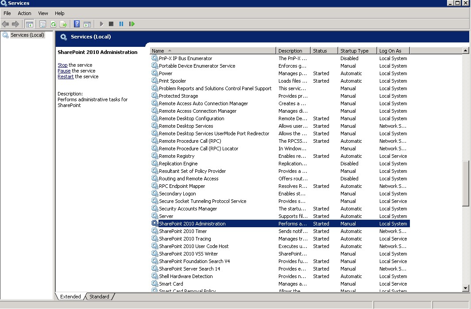Click the Forward arrow toolbar icon
The height and width of the screenshot is (309, 471).
15,24
